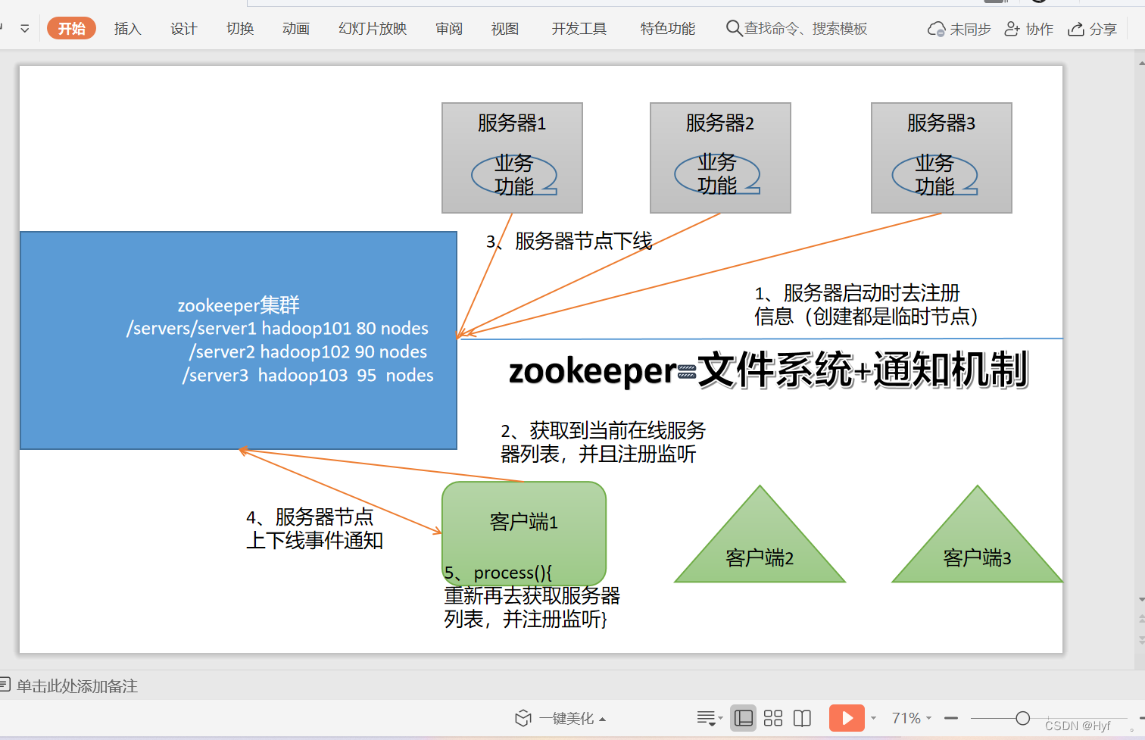Click the 一键美化 beautify icon
The height and width of the screenshot is (740, 1145).
coord(523,717)
